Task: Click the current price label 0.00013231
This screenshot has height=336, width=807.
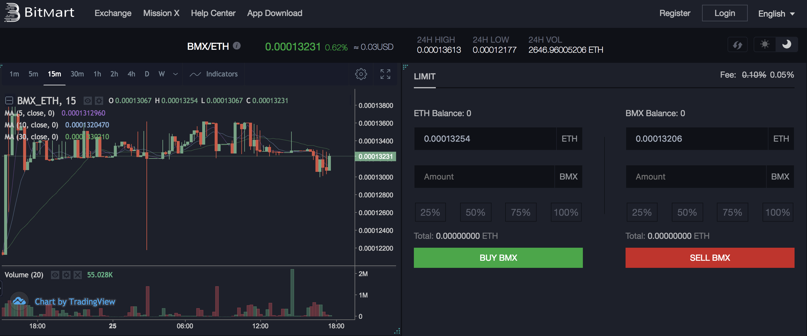Action: pyautogui.click(x=375, y=156)
